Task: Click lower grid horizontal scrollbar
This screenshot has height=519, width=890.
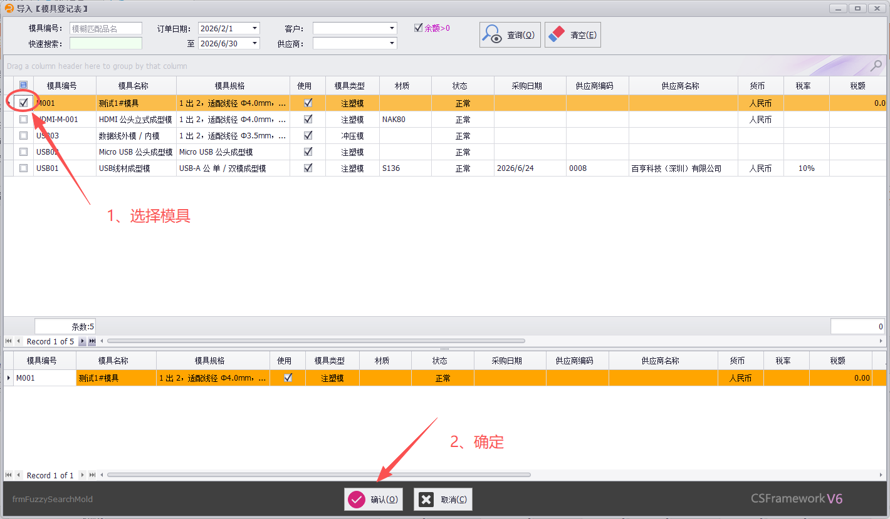Action: coord(319,475)
